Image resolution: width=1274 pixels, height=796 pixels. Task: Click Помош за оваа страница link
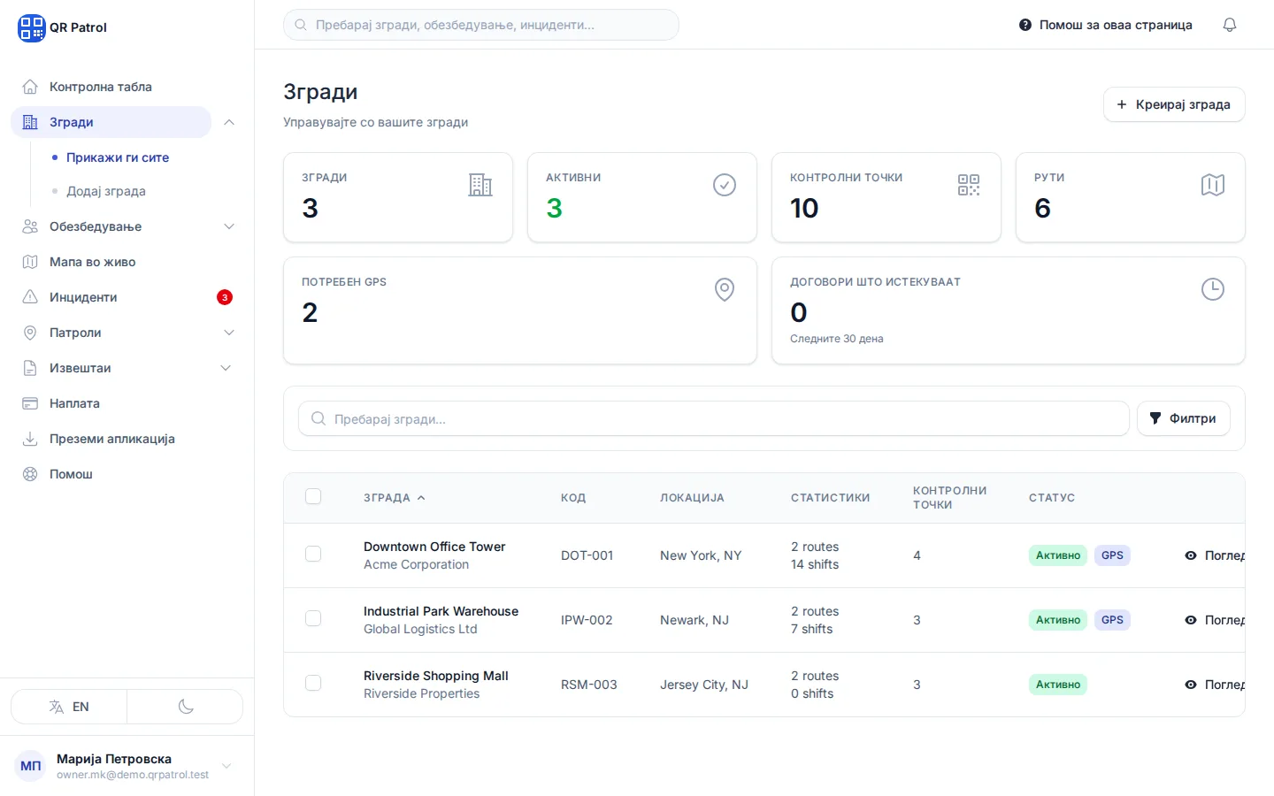point(1106,25)
